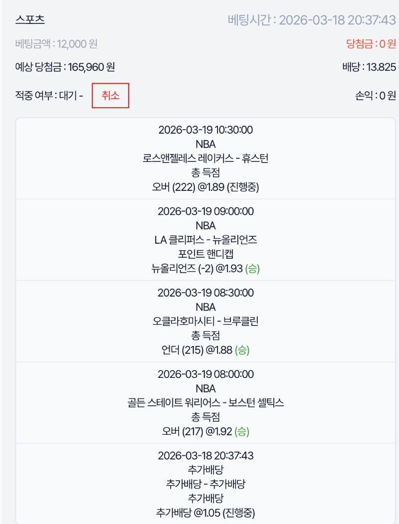The height and width of the screenshot is (524, 399).
Task: Select the 베팅시간 timestamp at the top
Action: pos(312,20)
